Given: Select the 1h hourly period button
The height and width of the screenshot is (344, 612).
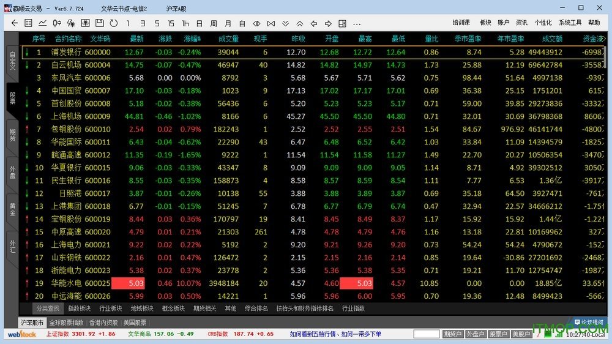Looking at the screenshot, I should pyautogui.click(x=185, y=23).
